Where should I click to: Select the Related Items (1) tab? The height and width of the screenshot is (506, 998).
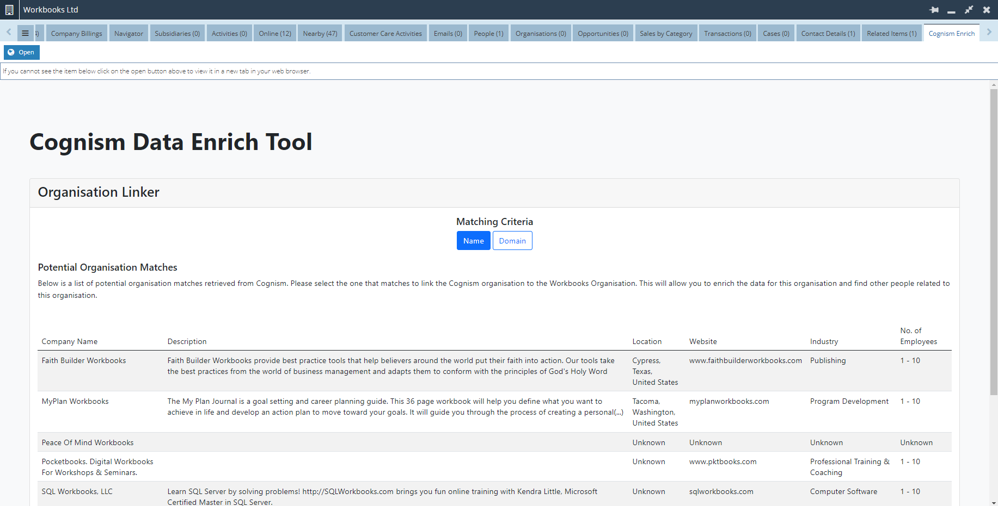(x=892, y=33)
